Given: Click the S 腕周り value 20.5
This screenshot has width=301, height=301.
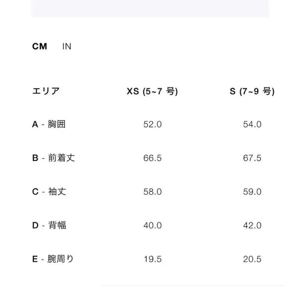Looking at the screenshot, I should point(252,259).
